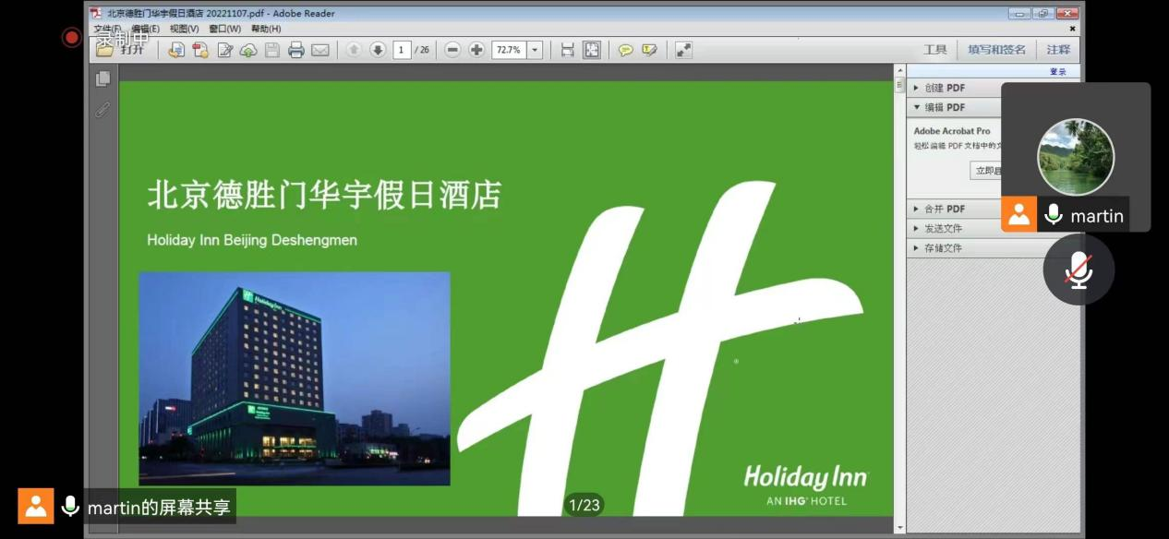Screen dimensions: 1169x539
Task: Click the zoom out minus button
Action: click(452, 50)
